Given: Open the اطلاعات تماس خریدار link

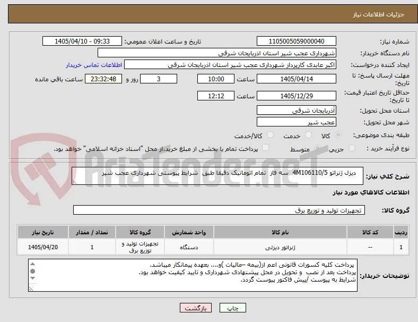Looking at the screenshot, I should (94, 65).
